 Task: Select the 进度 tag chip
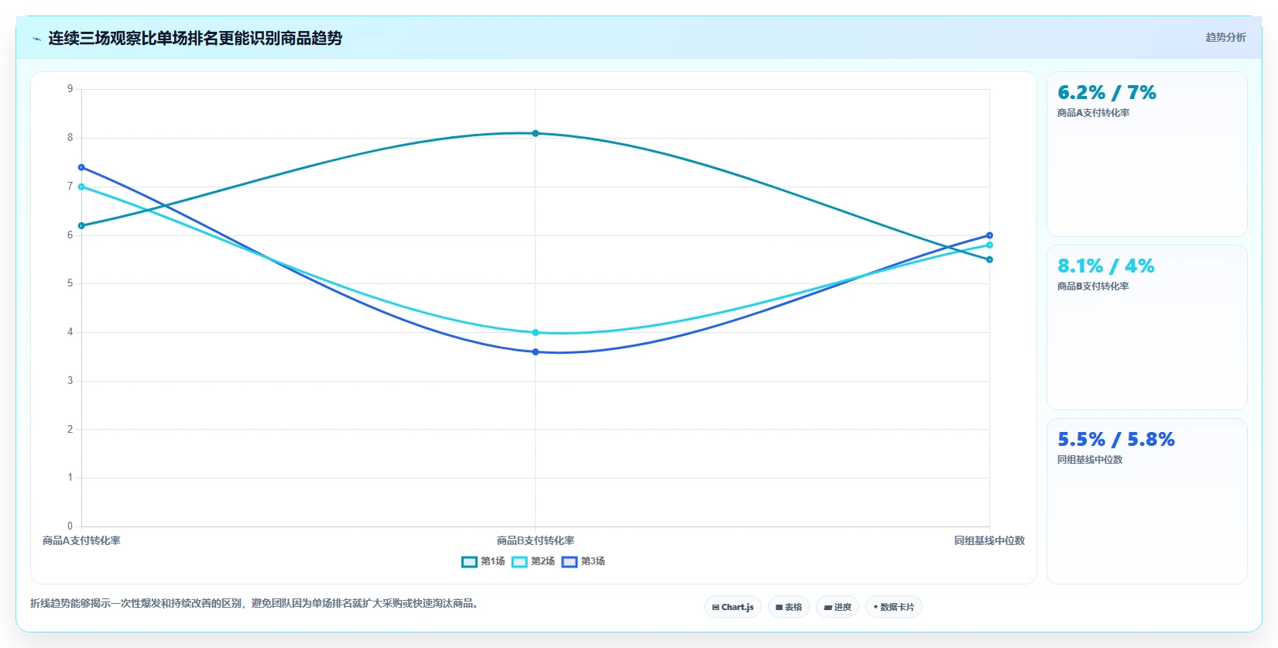(838, 607)
